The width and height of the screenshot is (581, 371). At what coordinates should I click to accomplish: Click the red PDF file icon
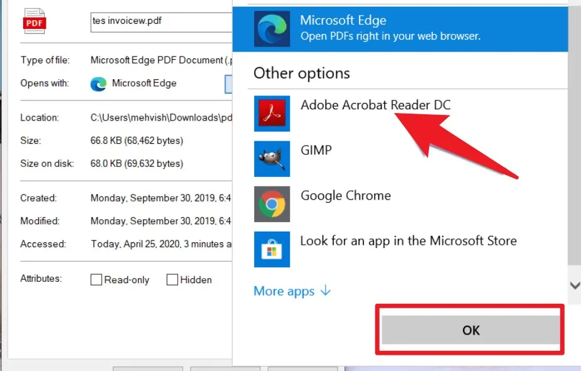pos(35,21)
